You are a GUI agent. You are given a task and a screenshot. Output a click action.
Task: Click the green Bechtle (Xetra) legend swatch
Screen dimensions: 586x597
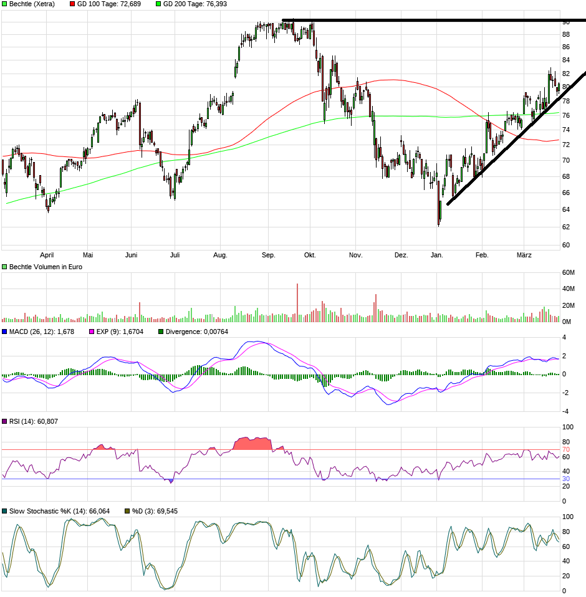pyautogui.click(x=4, y=4)
